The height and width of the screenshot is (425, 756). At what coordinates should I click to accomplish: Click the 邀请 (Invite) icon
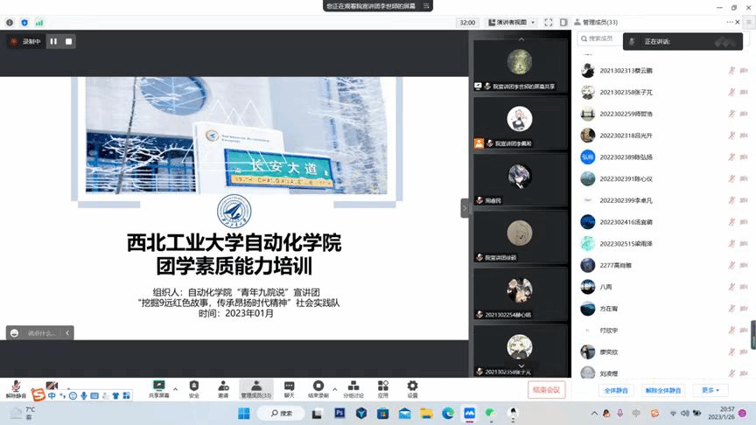(223, 387)
